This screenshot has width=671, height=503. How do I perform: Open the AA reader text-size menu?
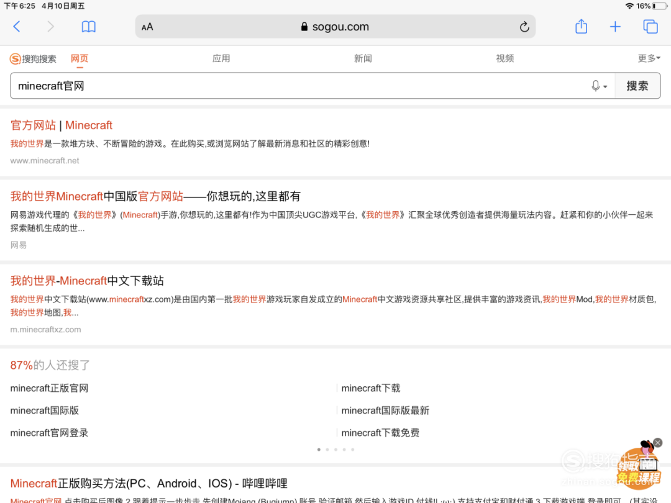click(x=147, y=27)
